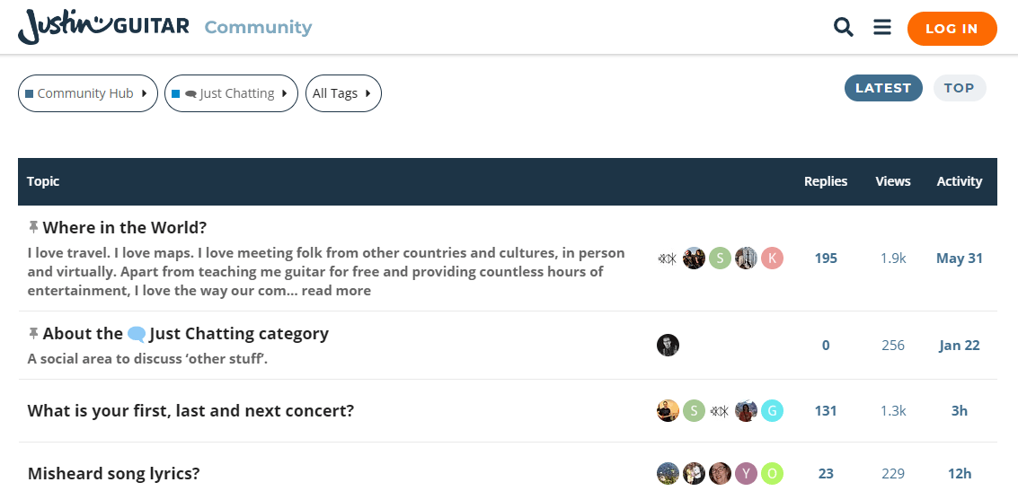Click 'read more' in Where in the World excerpt
1018x491 pixels.
click(x=336, y=291)
